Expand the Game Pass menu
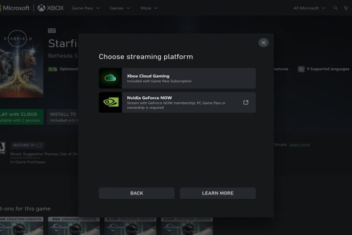The height and width of the screenshot is (235, 352). click(x=86, y=8)
